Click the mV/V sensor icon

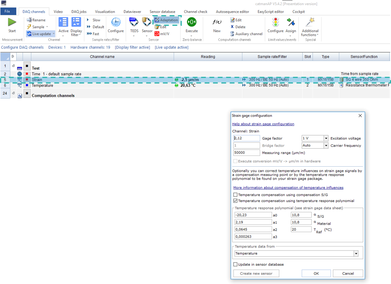click(157, 34)
